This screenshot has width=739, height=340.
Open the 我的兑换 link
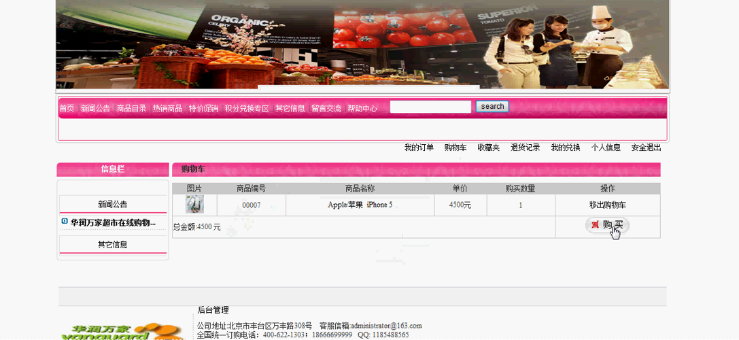(566, 148)
